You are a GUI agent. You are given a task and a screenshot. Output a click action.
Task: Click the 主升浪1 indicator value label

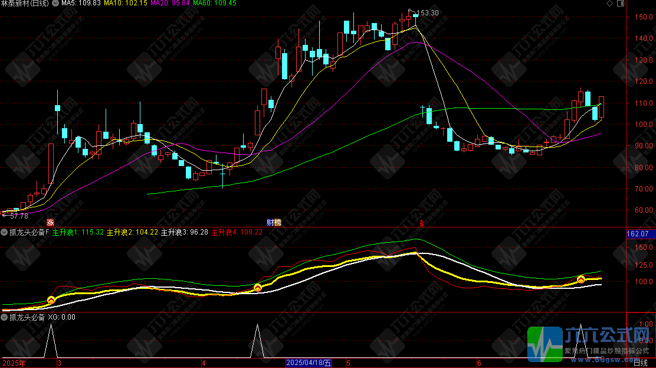tap(78, 233)
